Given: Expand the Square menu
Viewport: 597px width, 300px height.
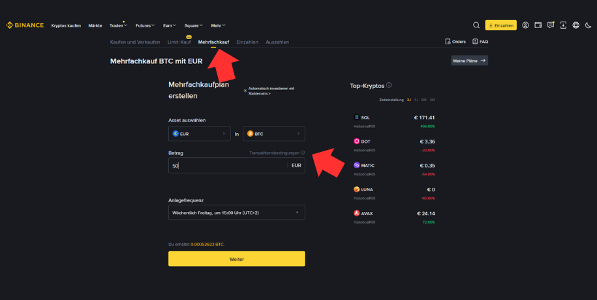Looking at the screenshot, I should [x=193, y=25].
